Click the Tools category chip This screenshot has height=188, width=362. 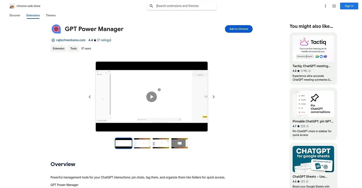click(x=73, y=48)
